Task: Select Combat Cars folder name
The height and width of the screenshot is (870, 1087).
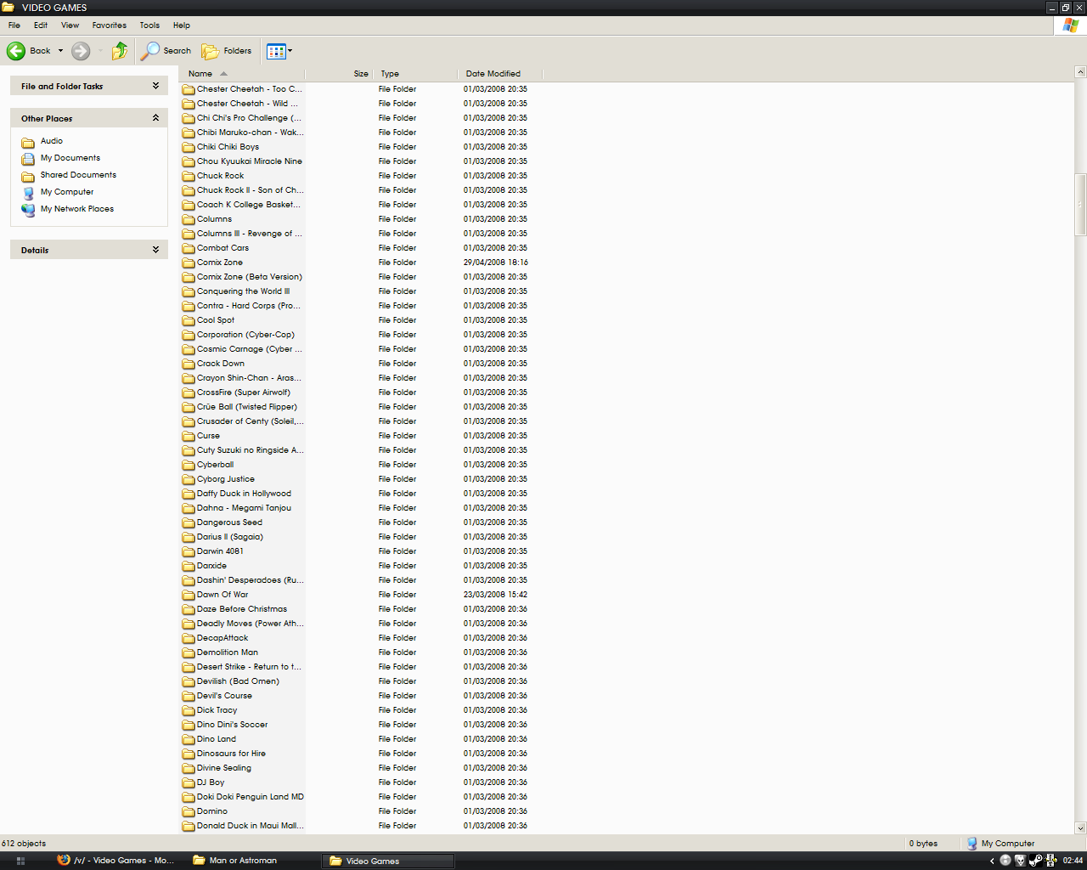Action: [x=222, y=248]
